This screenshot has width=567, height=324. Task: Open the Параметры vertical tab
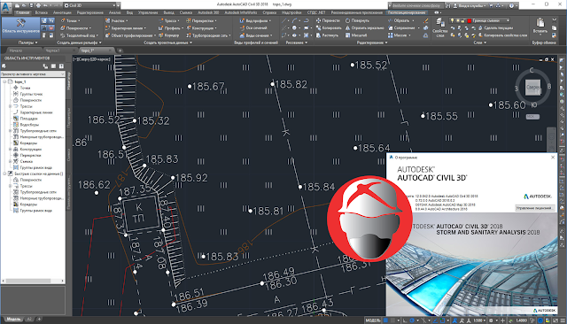[x=69, y=118]
